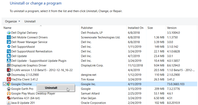
Task: Click the 53.1 MB size cell
Action: click(159, 93)
